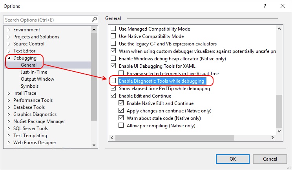Click the Cancel button
Screen dimensions: 292x170
270,159
